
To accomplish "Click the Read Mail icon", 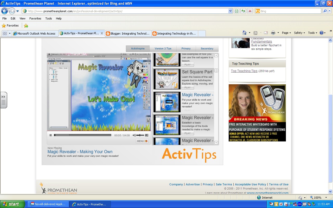I will point(266,33).
